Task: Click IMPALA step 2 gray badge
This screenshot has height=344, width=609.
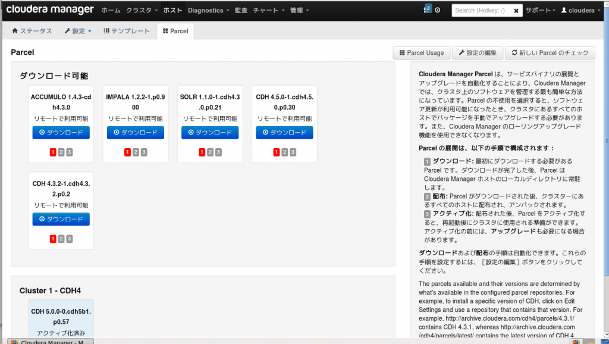Action: point(136,152)
